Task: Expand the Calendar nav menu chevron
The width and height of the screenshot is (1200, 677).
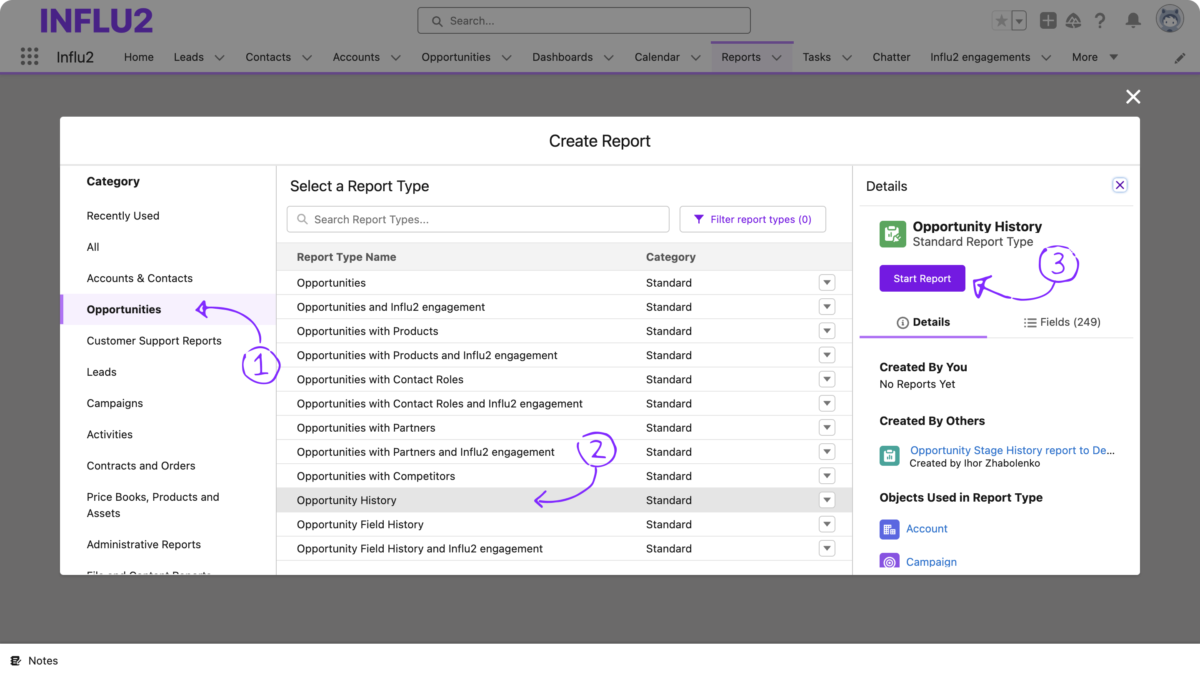Action: click(x=695, y=57)
